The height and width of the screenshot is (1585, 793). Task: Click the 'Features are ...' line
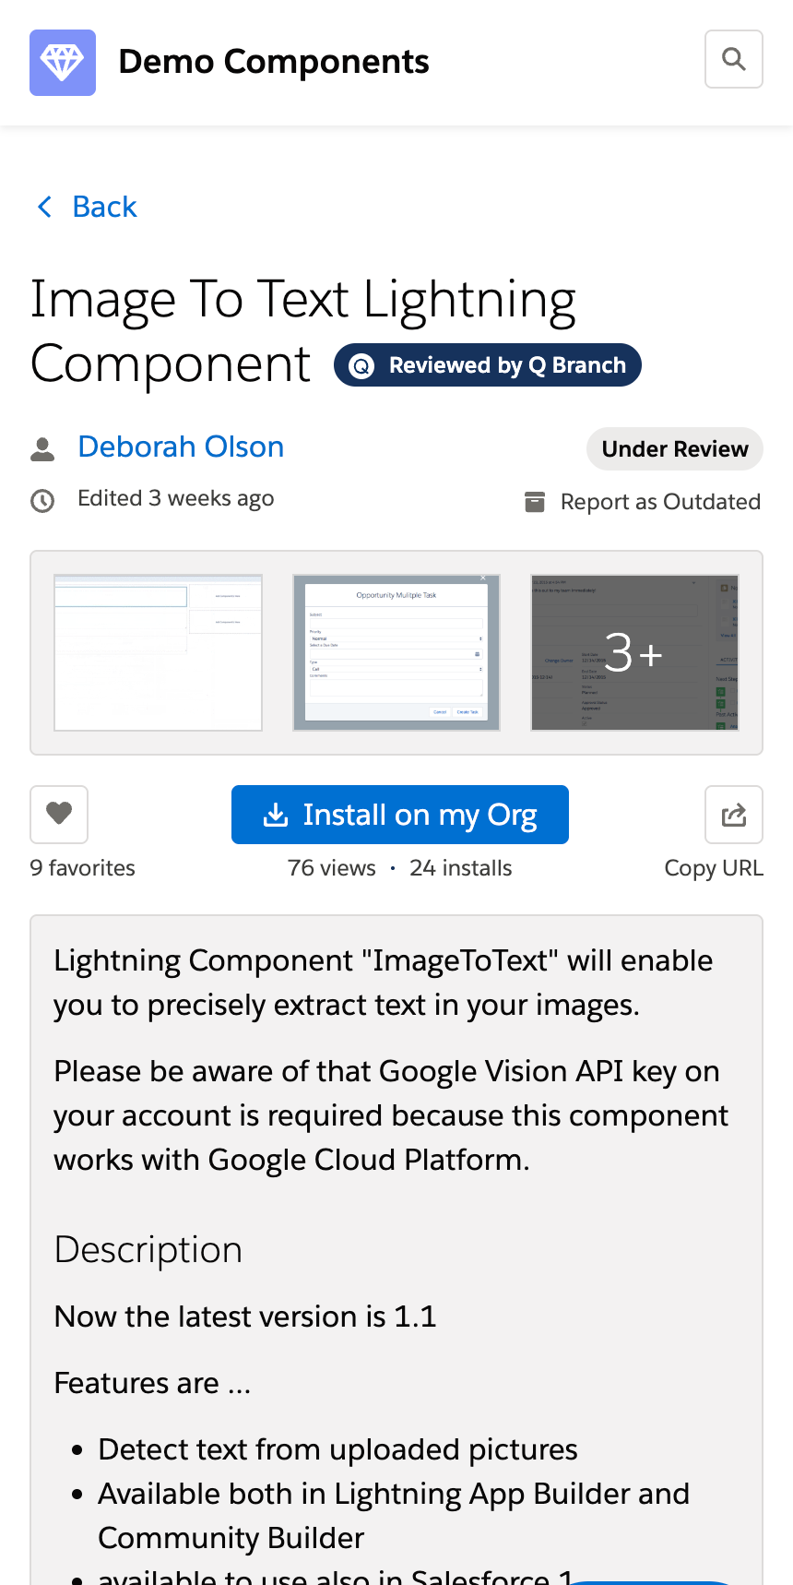[x=153, y=1383]
